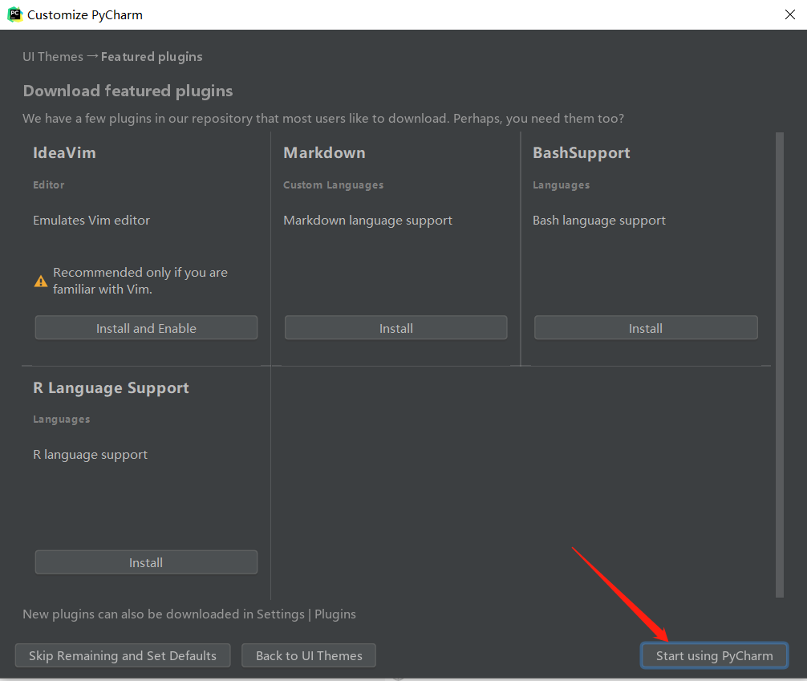The image size is (807, 681).
Task: Click 'Markdown language support' description text
Action: click(x=367, y=221)
